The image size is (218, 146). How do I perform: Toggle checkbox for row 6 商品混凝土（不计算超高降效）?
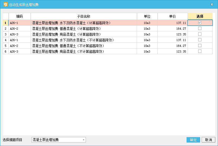tap(200, 51)
